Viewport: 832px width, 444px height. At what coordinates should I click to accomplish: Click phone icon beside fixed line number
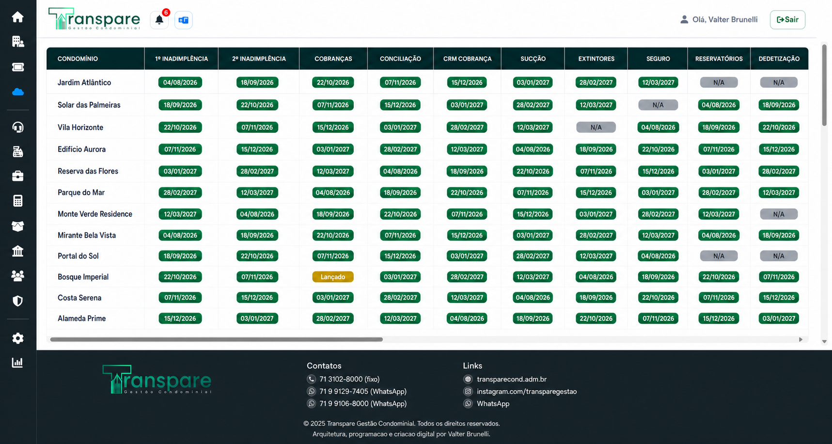click(311, 379)
